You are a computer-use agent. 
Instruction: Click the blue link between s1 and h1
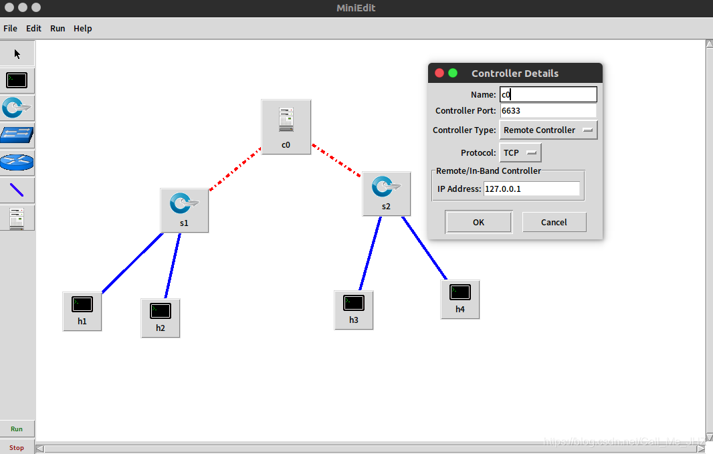[x=132, y=263]
